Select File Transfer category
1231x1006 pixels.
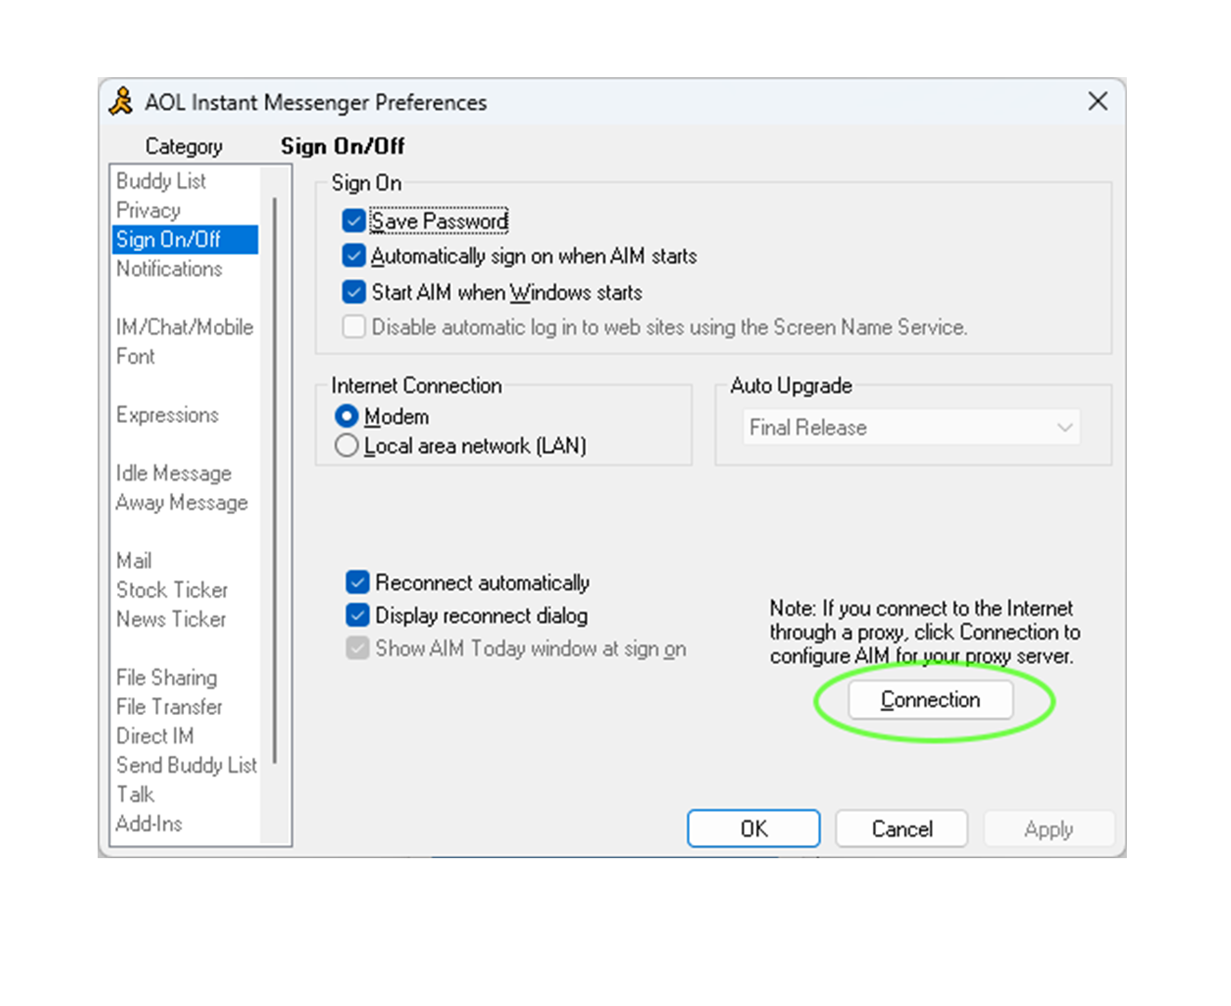pos(169,707)
